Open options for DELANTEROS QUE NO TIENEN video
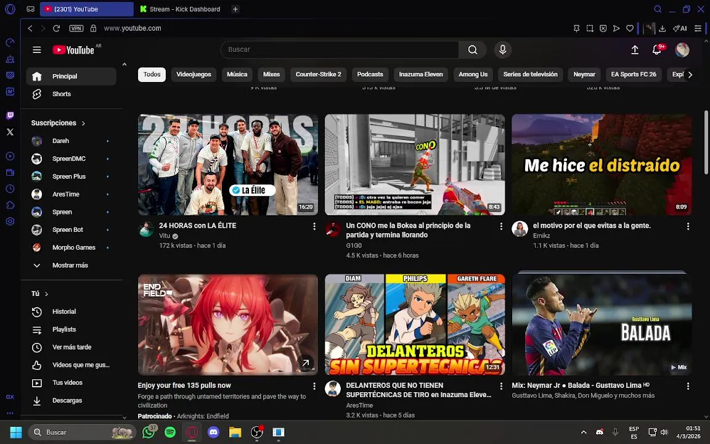Viewport: 710px width, 444px height. point(501,386)
